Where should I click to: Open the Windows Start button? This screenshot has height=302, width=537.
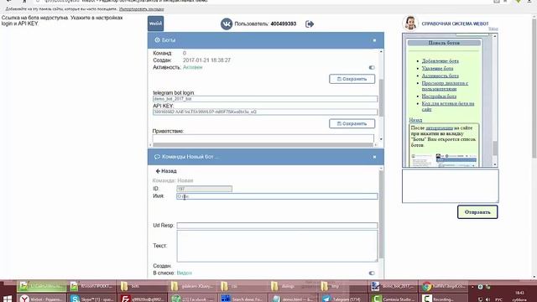click(x=8, y=299)
